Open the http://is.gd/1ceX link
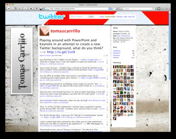 [x=61, y=52]
